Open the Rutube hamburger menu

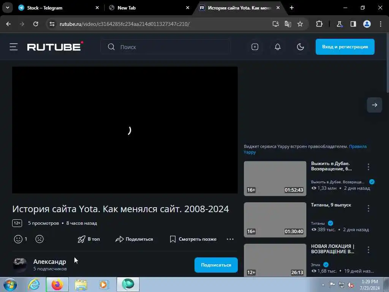pos(14,47)
